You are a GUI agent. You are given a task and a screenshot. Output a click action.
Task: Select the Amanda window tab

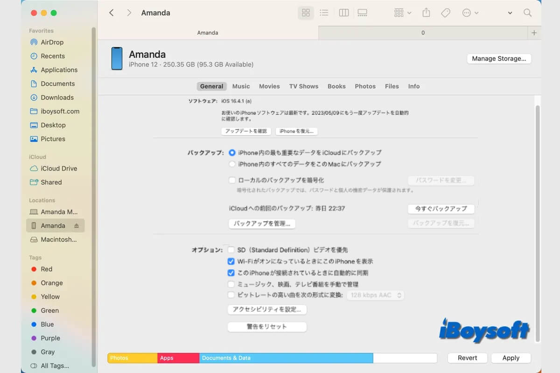(x=208, y=33)
